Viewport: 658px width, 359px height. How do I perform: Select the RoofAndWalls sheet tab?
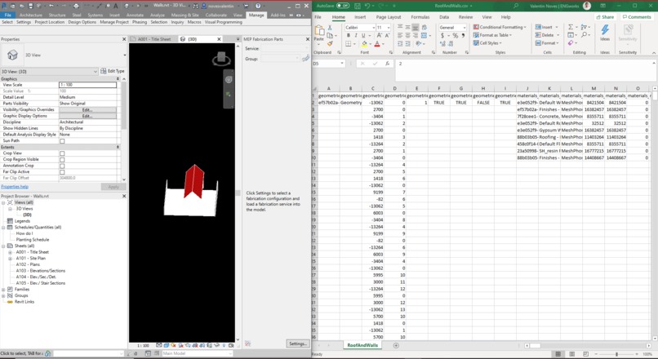pyautogui.click(x=362, y=346)
